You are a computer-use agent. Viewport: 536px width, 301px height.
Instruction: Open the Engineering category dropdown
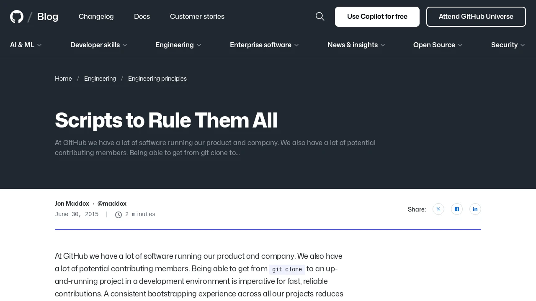[178, 45]
